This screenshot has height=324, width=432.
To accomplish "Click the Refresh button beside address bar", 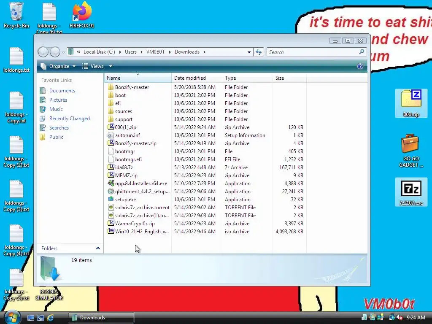I will coord(259,52).
